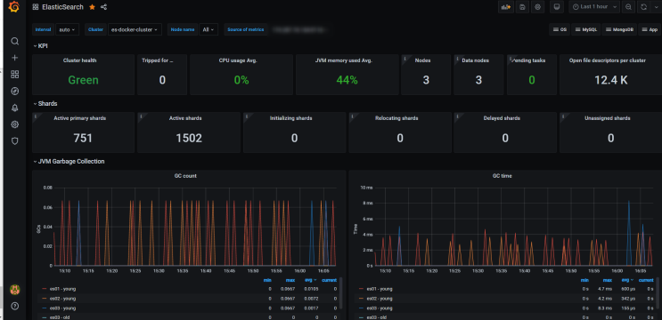The width and height of the screenshot is (662, 320).
Task: Toggle es01 - young series in GC count legend
Action: coord(63,289)
